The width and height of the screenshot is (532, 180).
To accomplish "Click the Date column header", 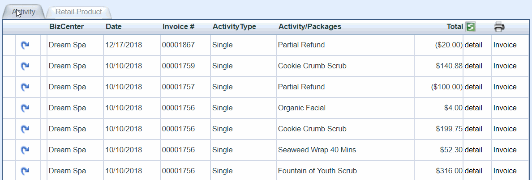I will coord(114,27).
